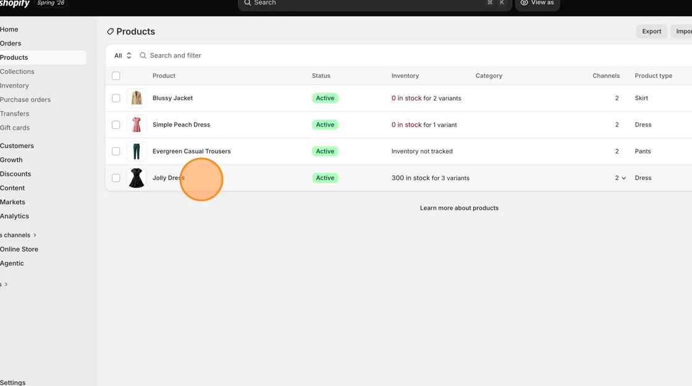Go to Home in sidebar
692x386 pixels.
pos(9,30)
